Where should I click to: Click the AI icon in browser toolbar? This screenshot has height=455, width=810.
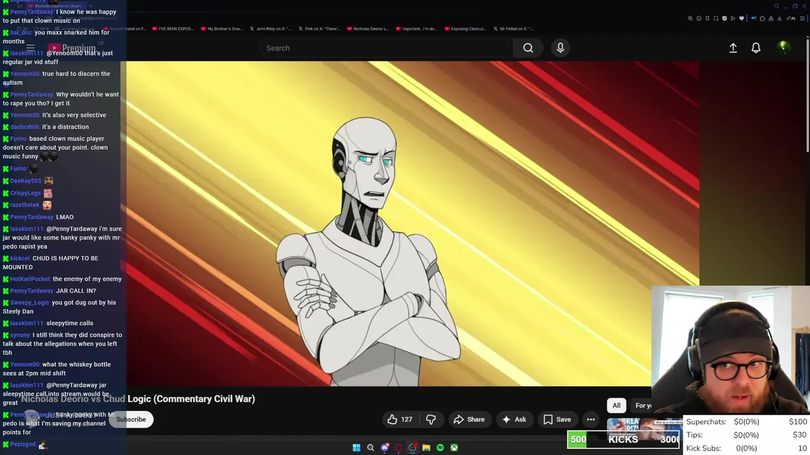point(792,18)
